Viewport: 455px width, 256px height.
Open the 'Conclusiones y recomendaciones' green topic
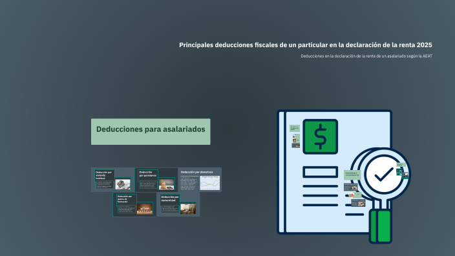coord(352,175)
